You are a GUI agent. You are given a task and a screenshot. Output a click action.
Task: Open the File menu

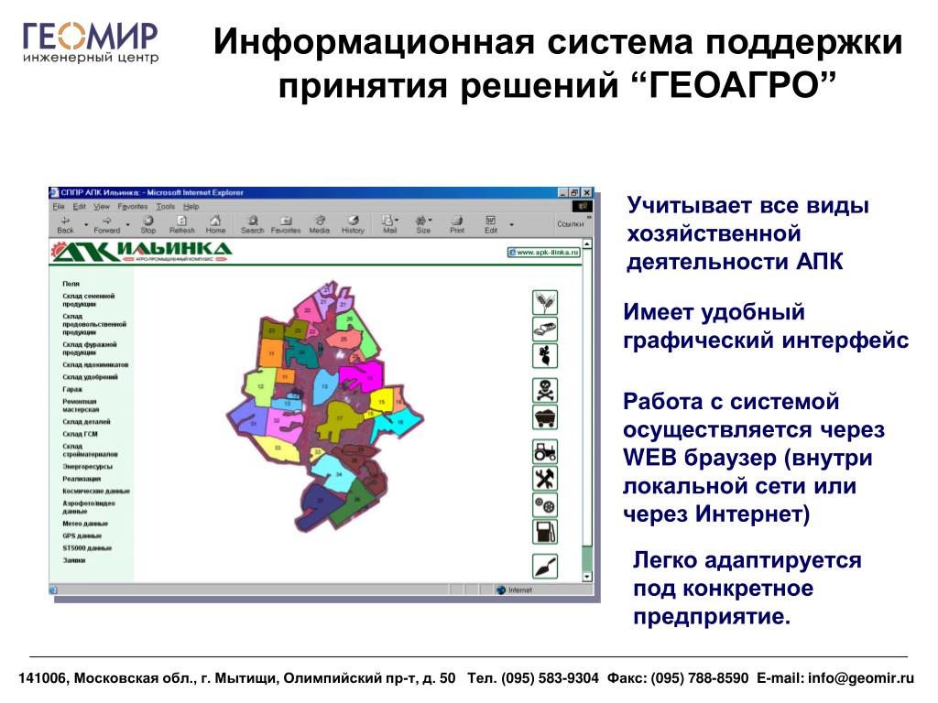tap(58, 206)
